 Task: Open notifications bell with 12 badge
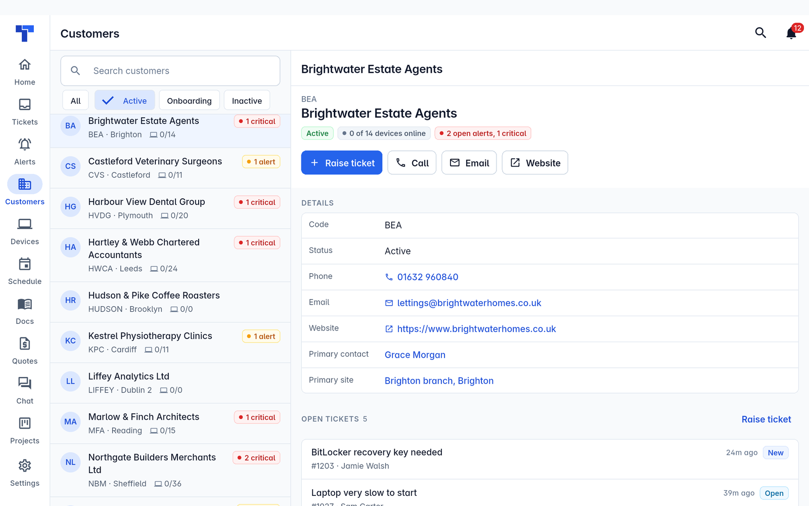pos(791,33)
